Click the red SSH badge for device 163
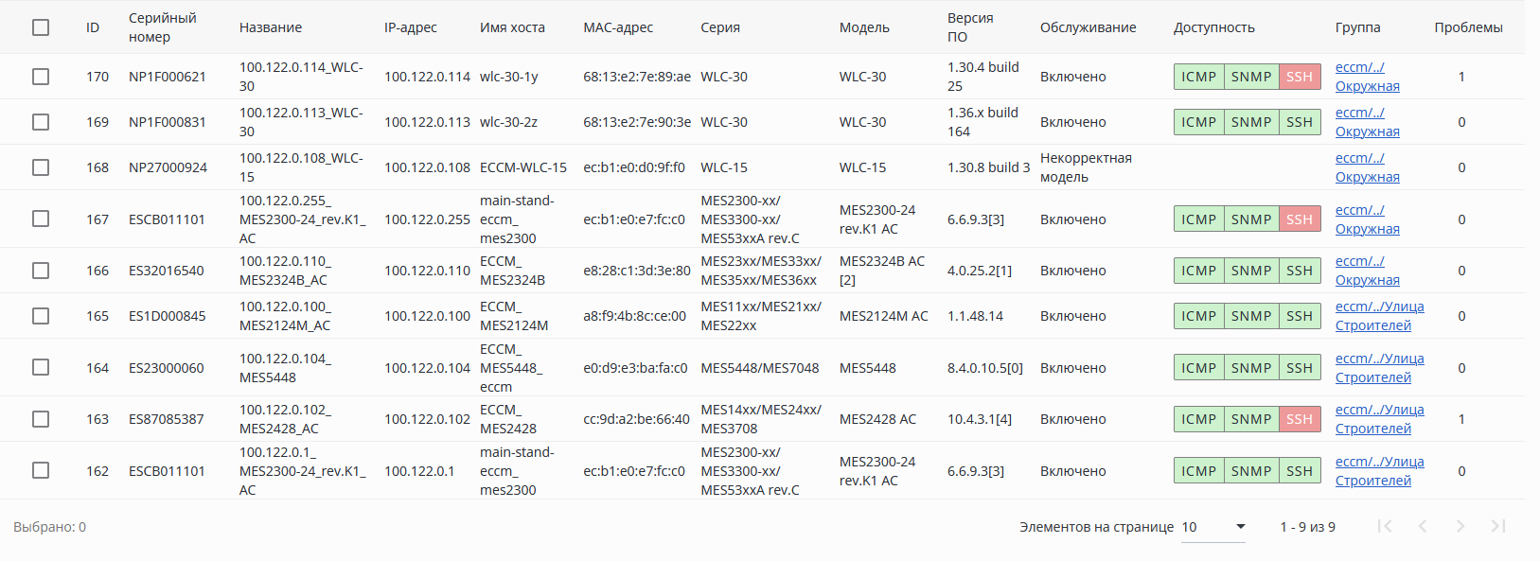The width and height of the screenshot is (1540, 561). (1300, 419)
